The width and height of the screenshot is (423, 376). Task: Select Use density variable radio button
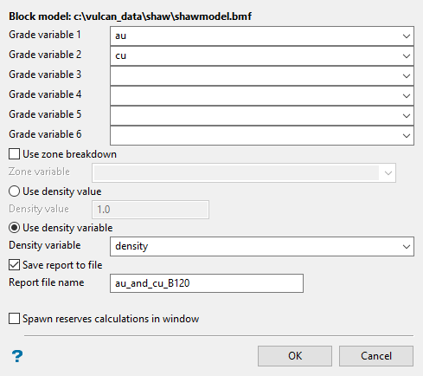coord(14,228)
